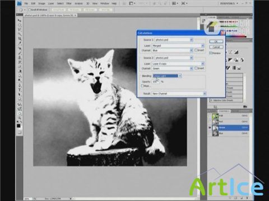
Task: Enable the Mask checkbox
Action: (x=142, y=86)
